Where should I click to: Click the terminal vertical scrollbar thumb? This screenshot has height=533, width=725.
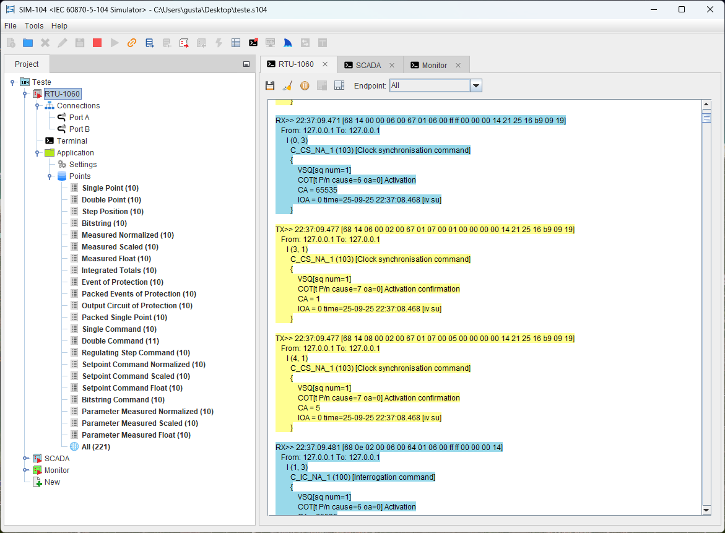pos(706,118)
